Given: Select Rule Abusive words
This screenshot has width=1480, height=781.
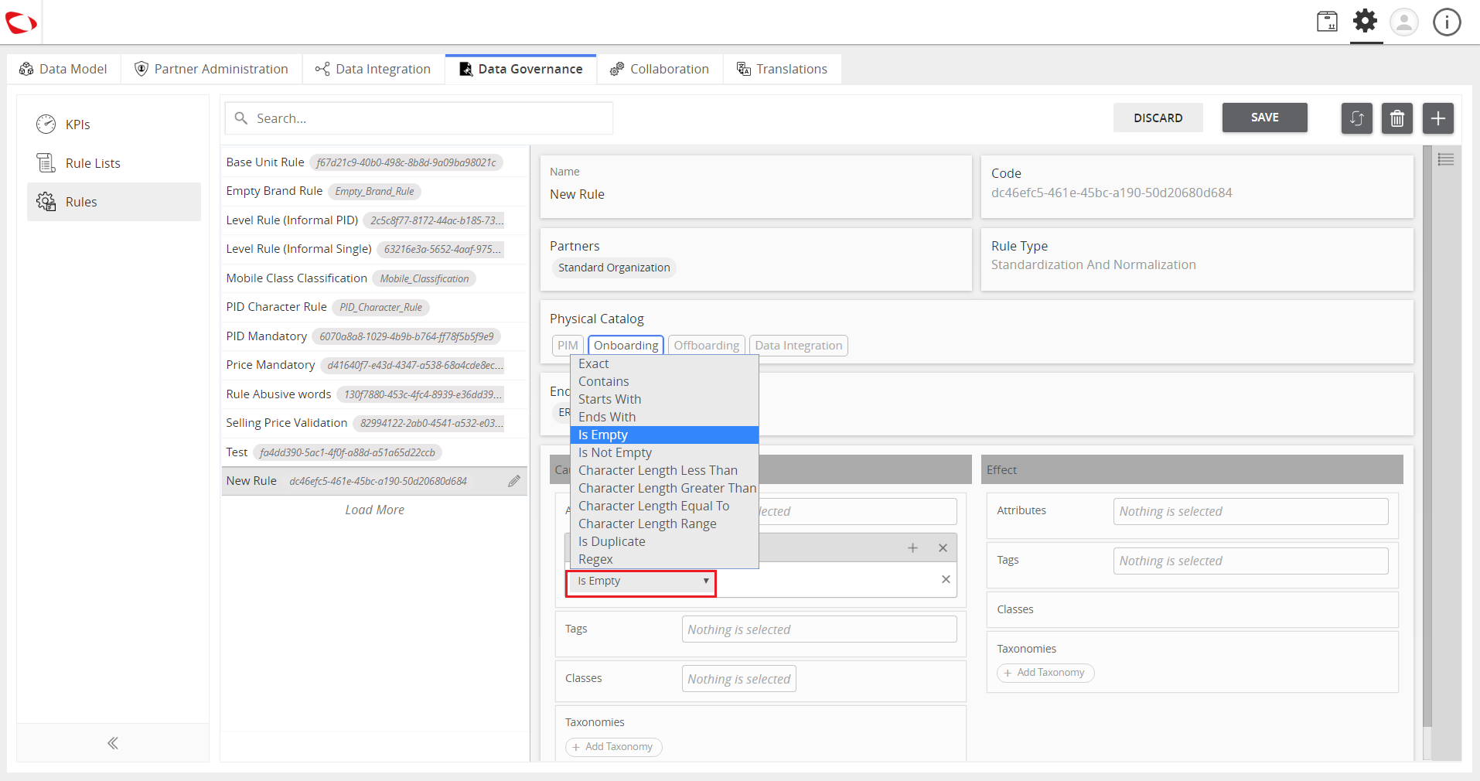Looking at the screenshot, I should coord(374,394).
